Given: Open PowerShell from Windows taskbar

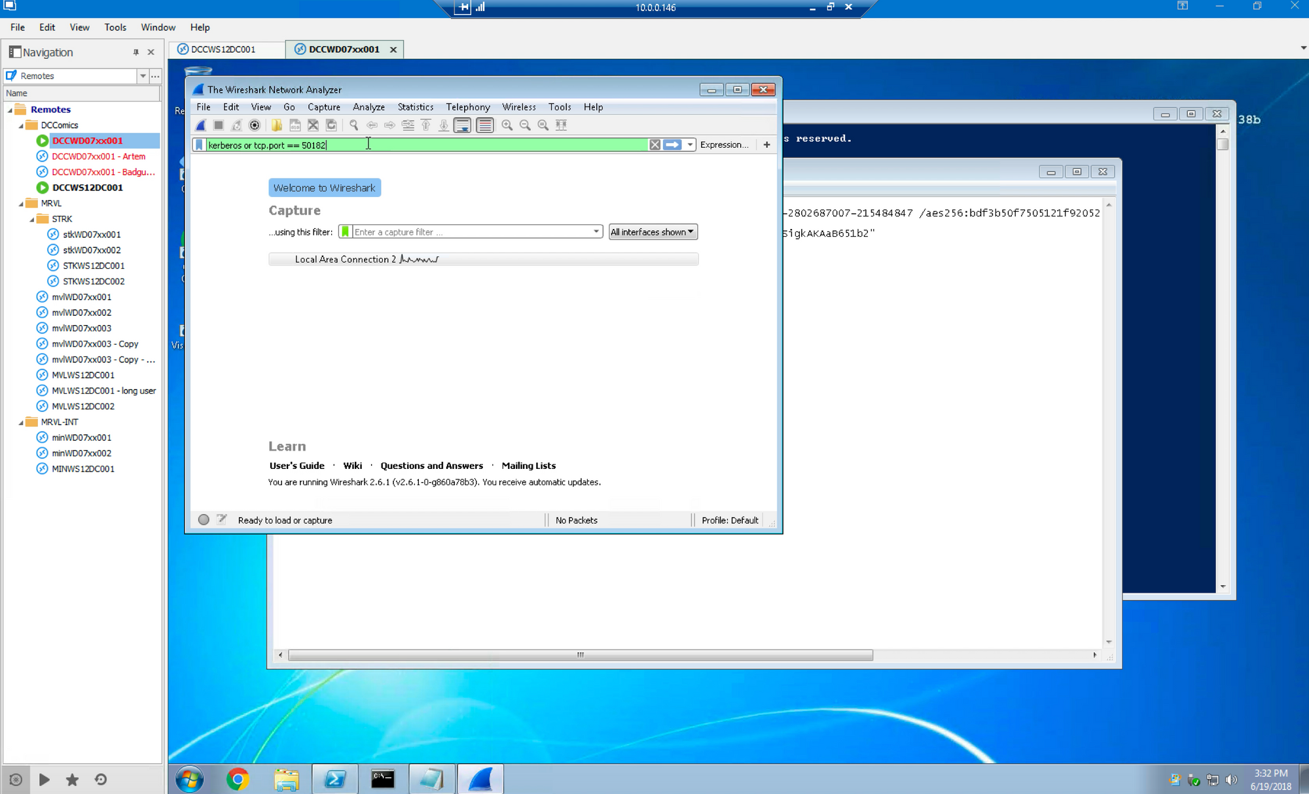Looking at the screenshot, I should 334,779.
